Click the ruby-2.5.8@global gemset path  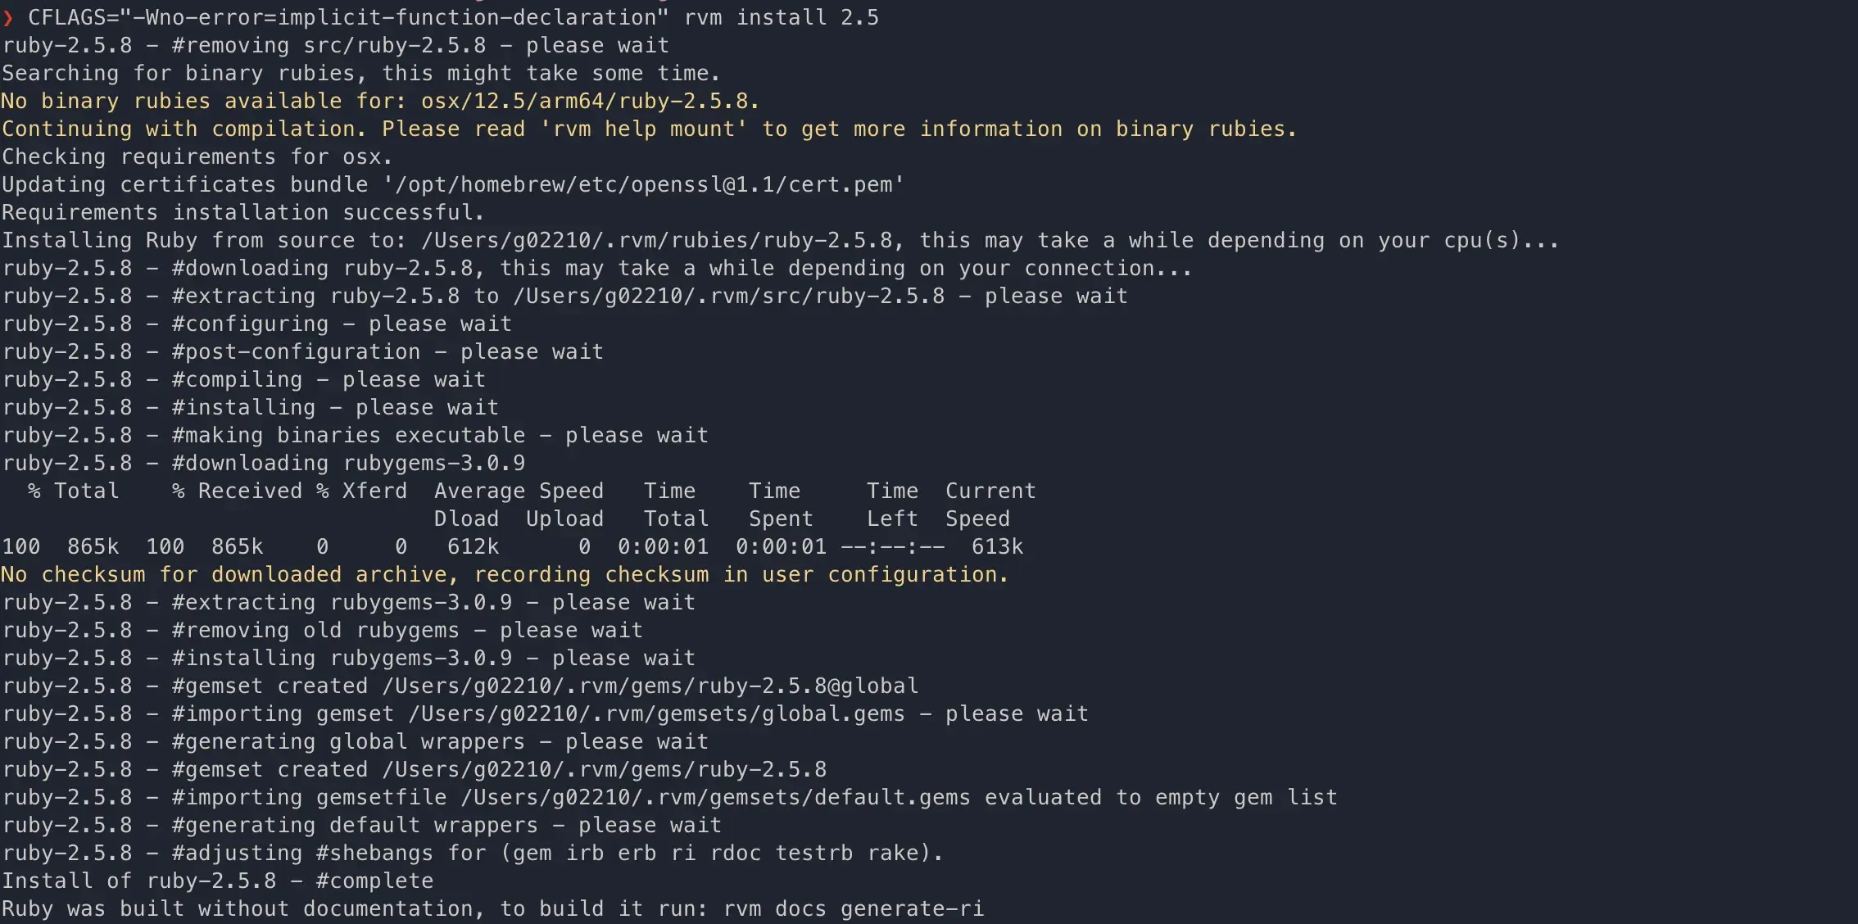tap(650, 686)
